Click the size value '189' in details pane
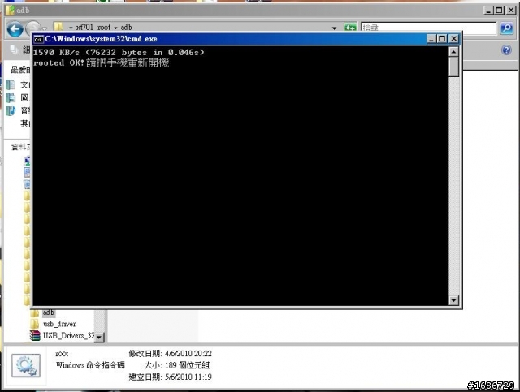Screen dimensions: 520x392 point(171,365)
